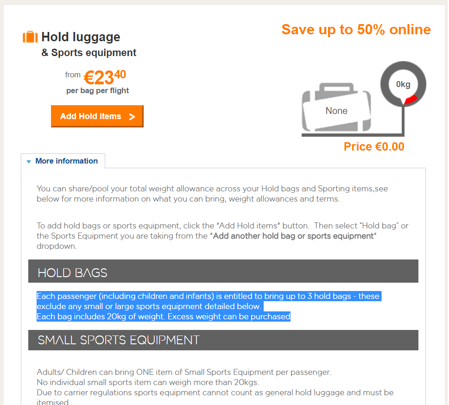This screenshot has height=405, width=449.
Task: Click the Hold luggage heading
Action: (x=81, y=37)
